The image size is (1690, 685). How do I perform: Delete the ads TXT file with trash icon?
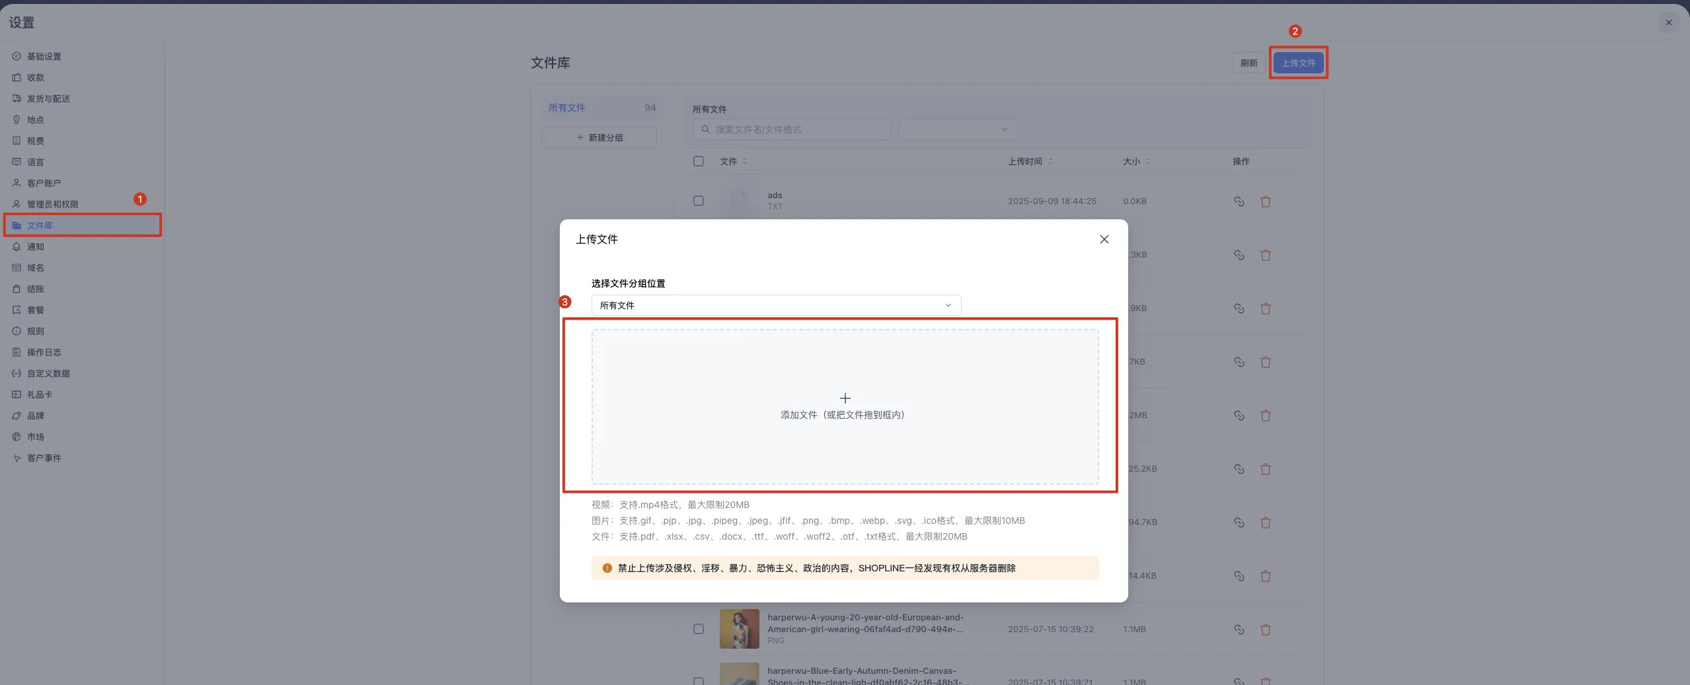(x=1265, y=201)
